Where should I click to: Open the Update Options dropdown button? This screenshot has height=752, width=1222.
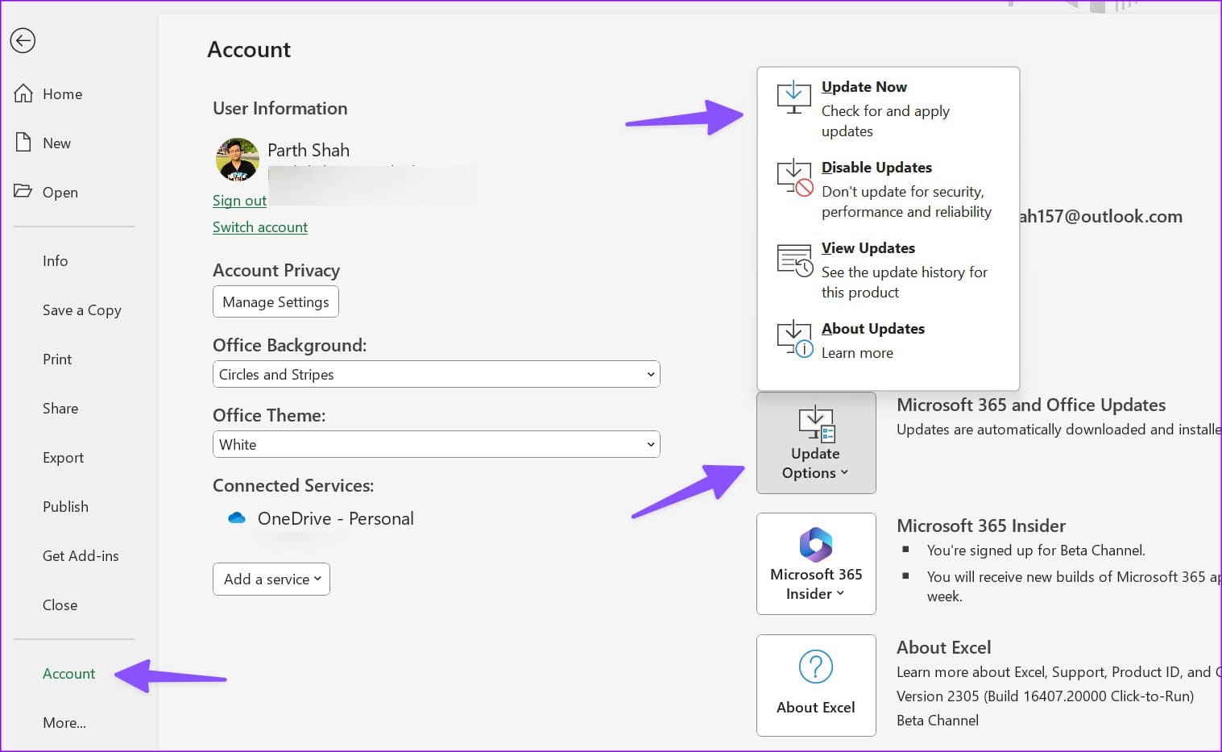pos(816,442)
